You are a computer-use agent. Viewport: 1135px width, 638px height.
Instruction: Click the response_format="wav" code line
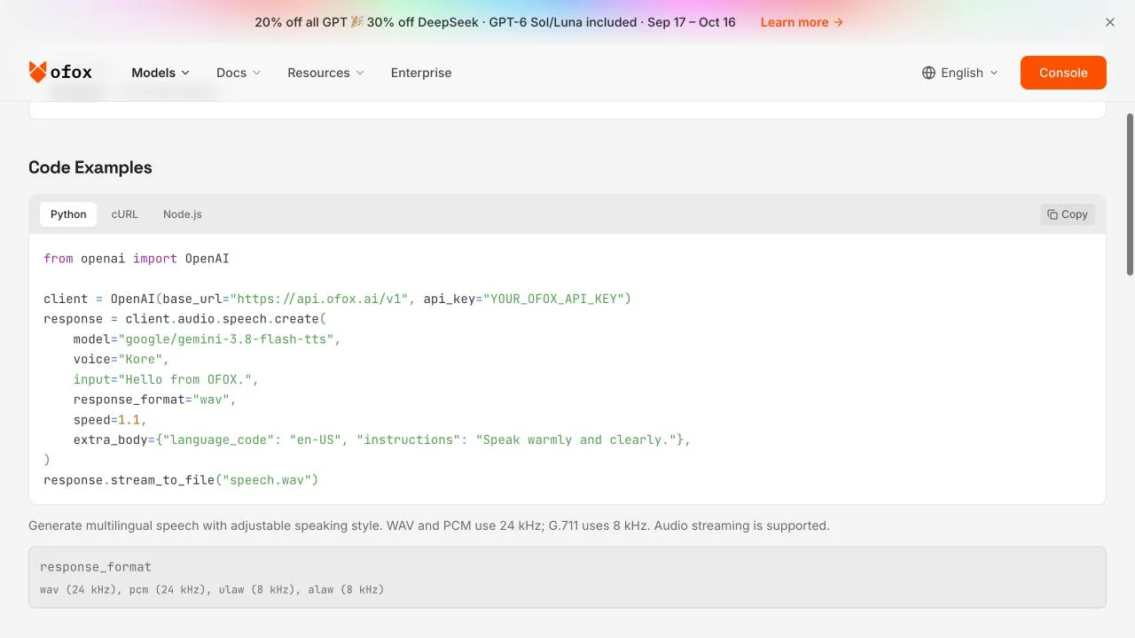[155, 400]
